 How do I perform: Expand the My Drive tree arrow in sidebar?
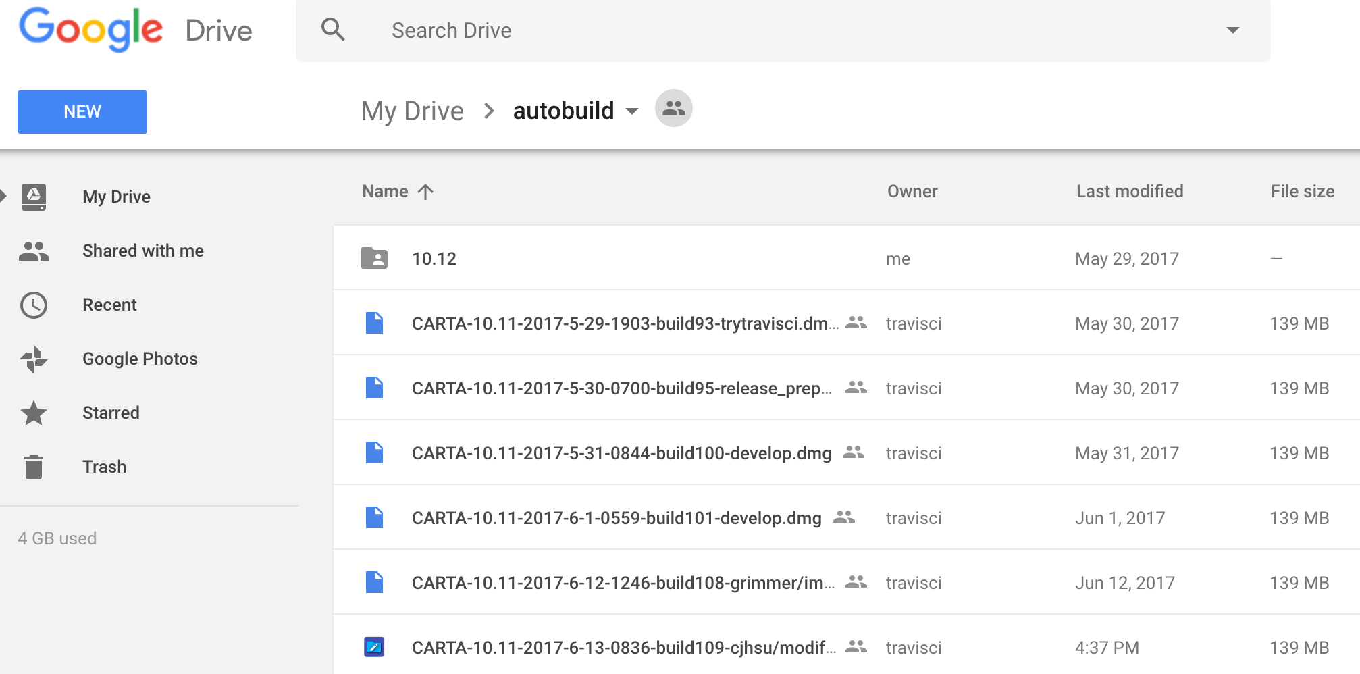click(3, 197)
